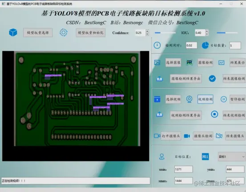The width and height of the screenshot is (246, 192).
Task: Click the status bar text 正在检测视频
Action: 13,181
